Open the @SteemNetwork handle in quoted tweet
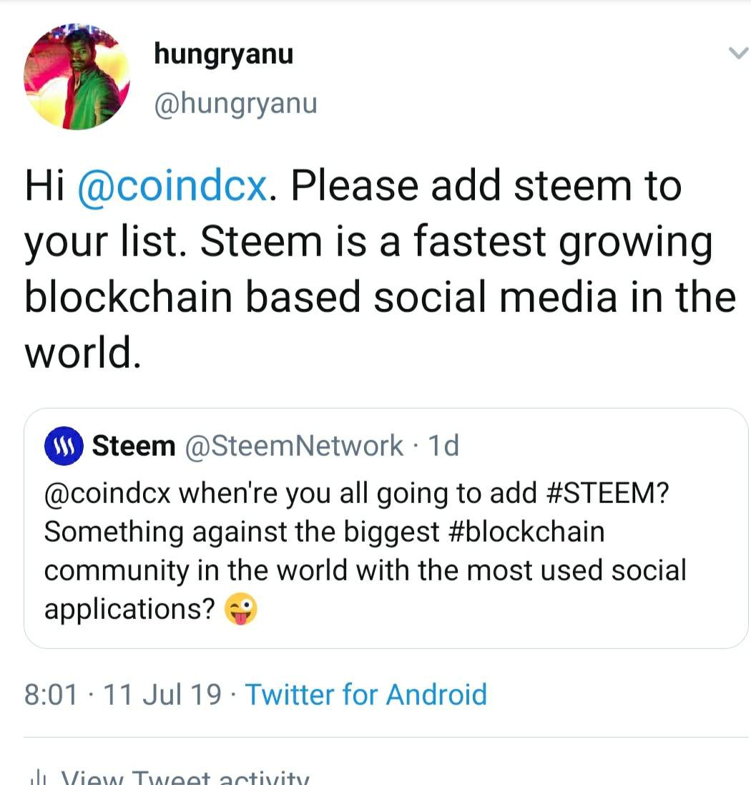Screen dimensions: 751x785 tap(294, 447)
